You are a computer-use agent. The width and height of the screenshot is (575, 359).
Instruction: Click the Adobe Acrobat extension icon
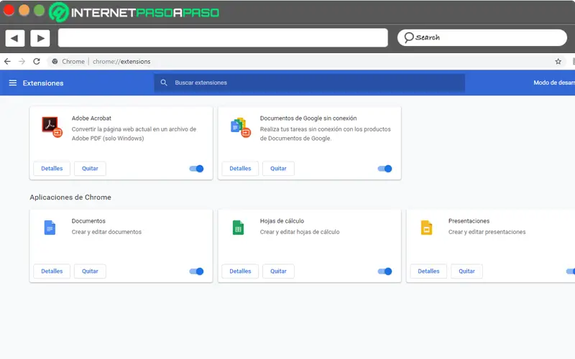[x=52, y=127]
